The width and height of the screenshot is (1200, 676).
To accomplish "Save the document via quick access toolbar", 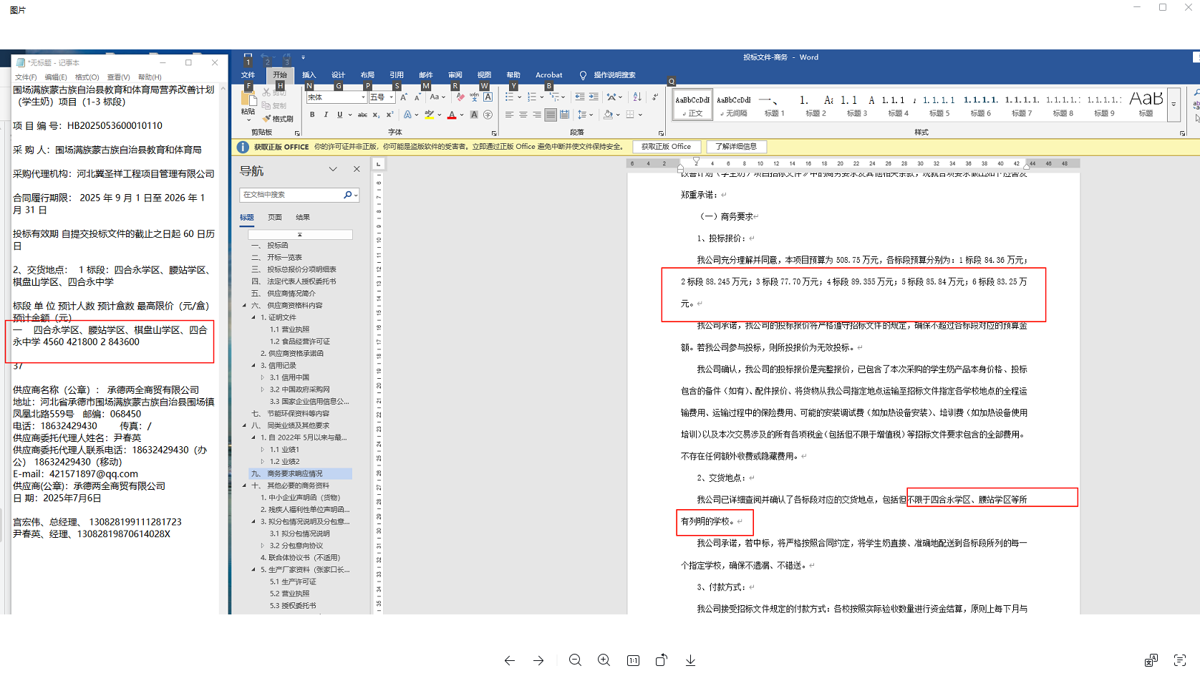I will (248, 57).
